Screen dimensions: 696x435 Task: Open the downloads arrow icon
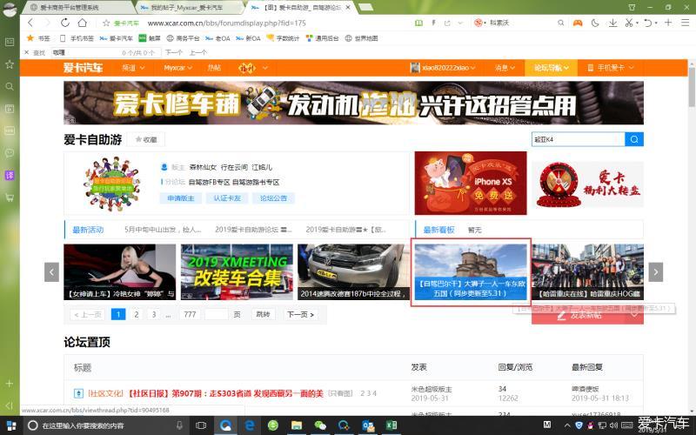[x=613, y=23]
